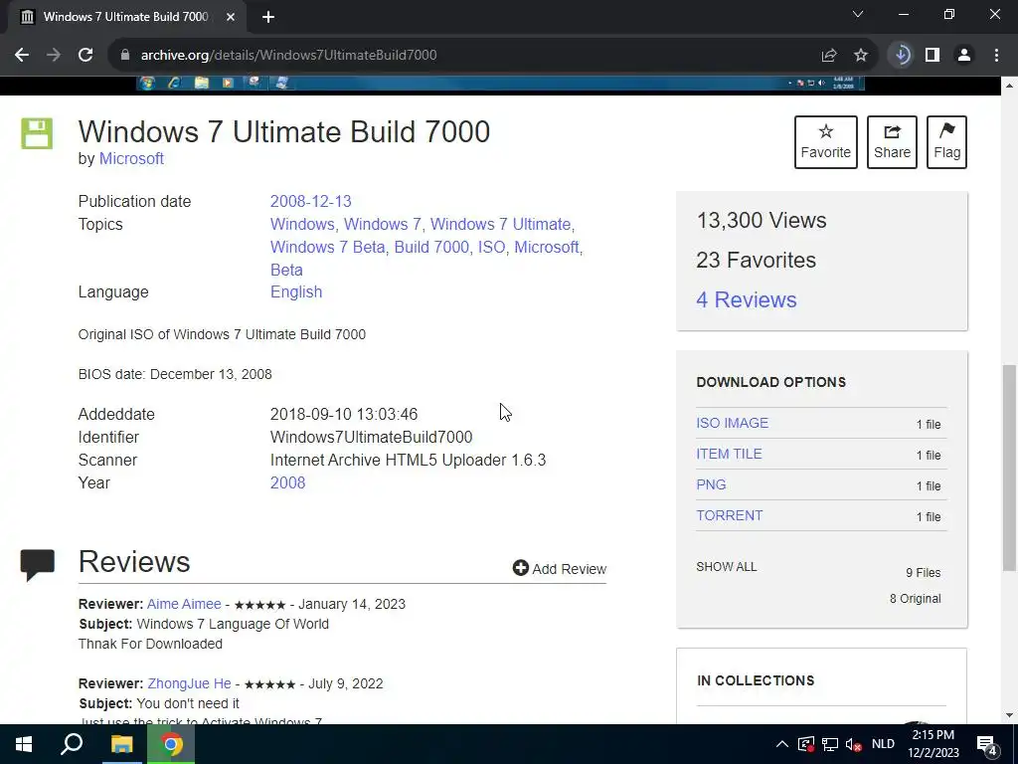Close the Windows 7 Ultimate Build 7000 tab
This screenshot has width=1018, height=764.
click(231, 18)
